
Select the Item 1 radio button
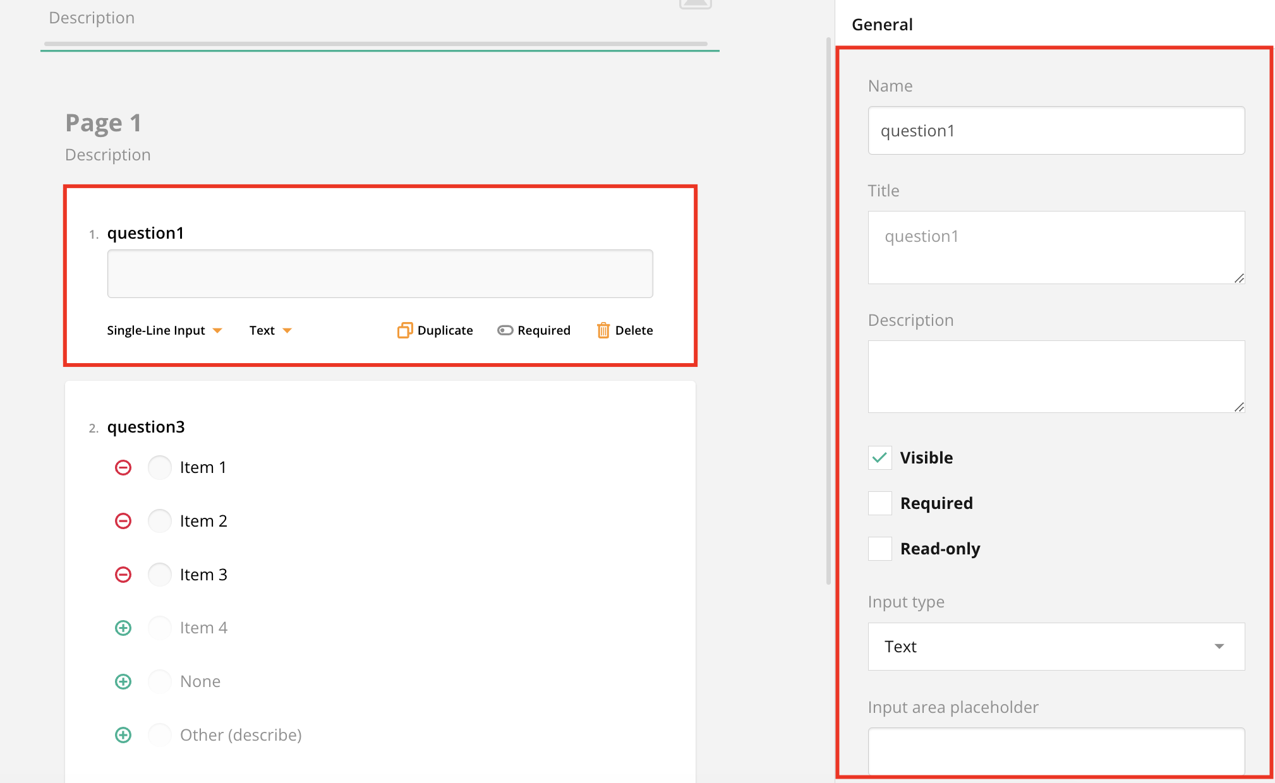[x=160, y=467]
